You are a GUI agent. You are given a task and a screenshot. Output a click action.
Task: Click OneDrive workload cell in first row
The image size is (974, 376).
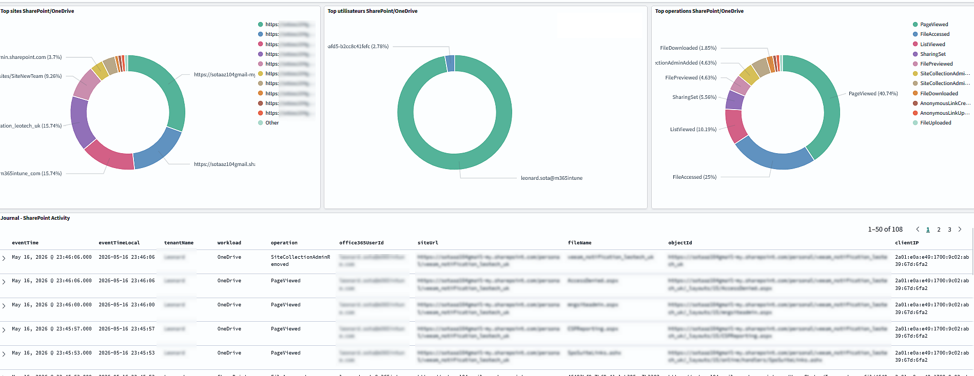(x=229, y=257)
